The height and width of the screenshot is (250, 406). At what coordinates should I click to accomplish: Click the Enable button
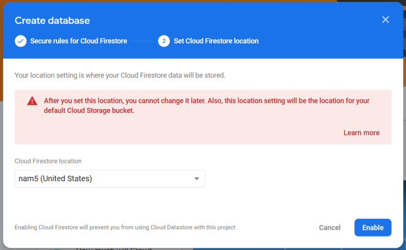coord(373,227)
